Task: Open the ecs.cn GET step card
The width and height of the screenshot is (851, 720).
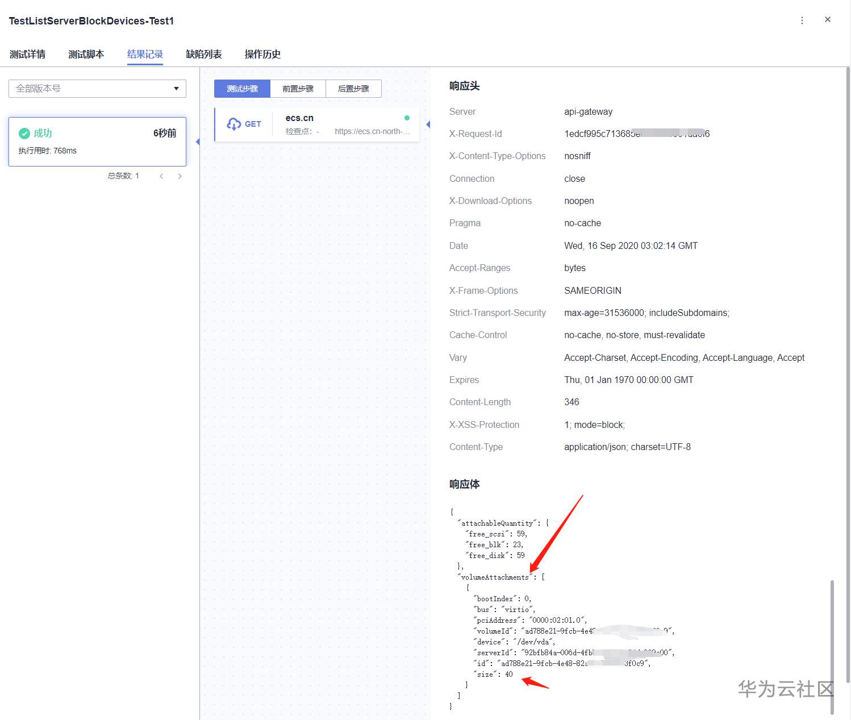Action: pyautogui.click(x=317, y=124)
